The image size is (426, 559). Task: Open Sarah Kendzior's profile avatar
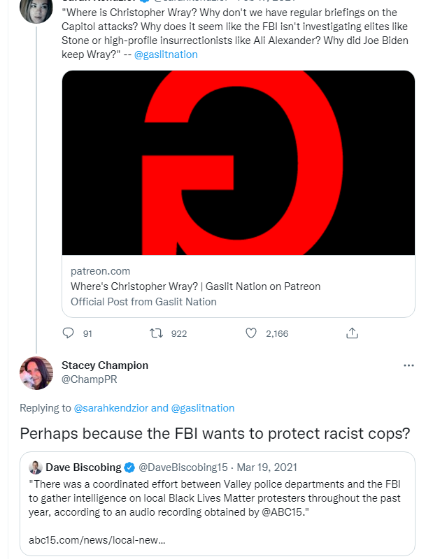(36, 10)
